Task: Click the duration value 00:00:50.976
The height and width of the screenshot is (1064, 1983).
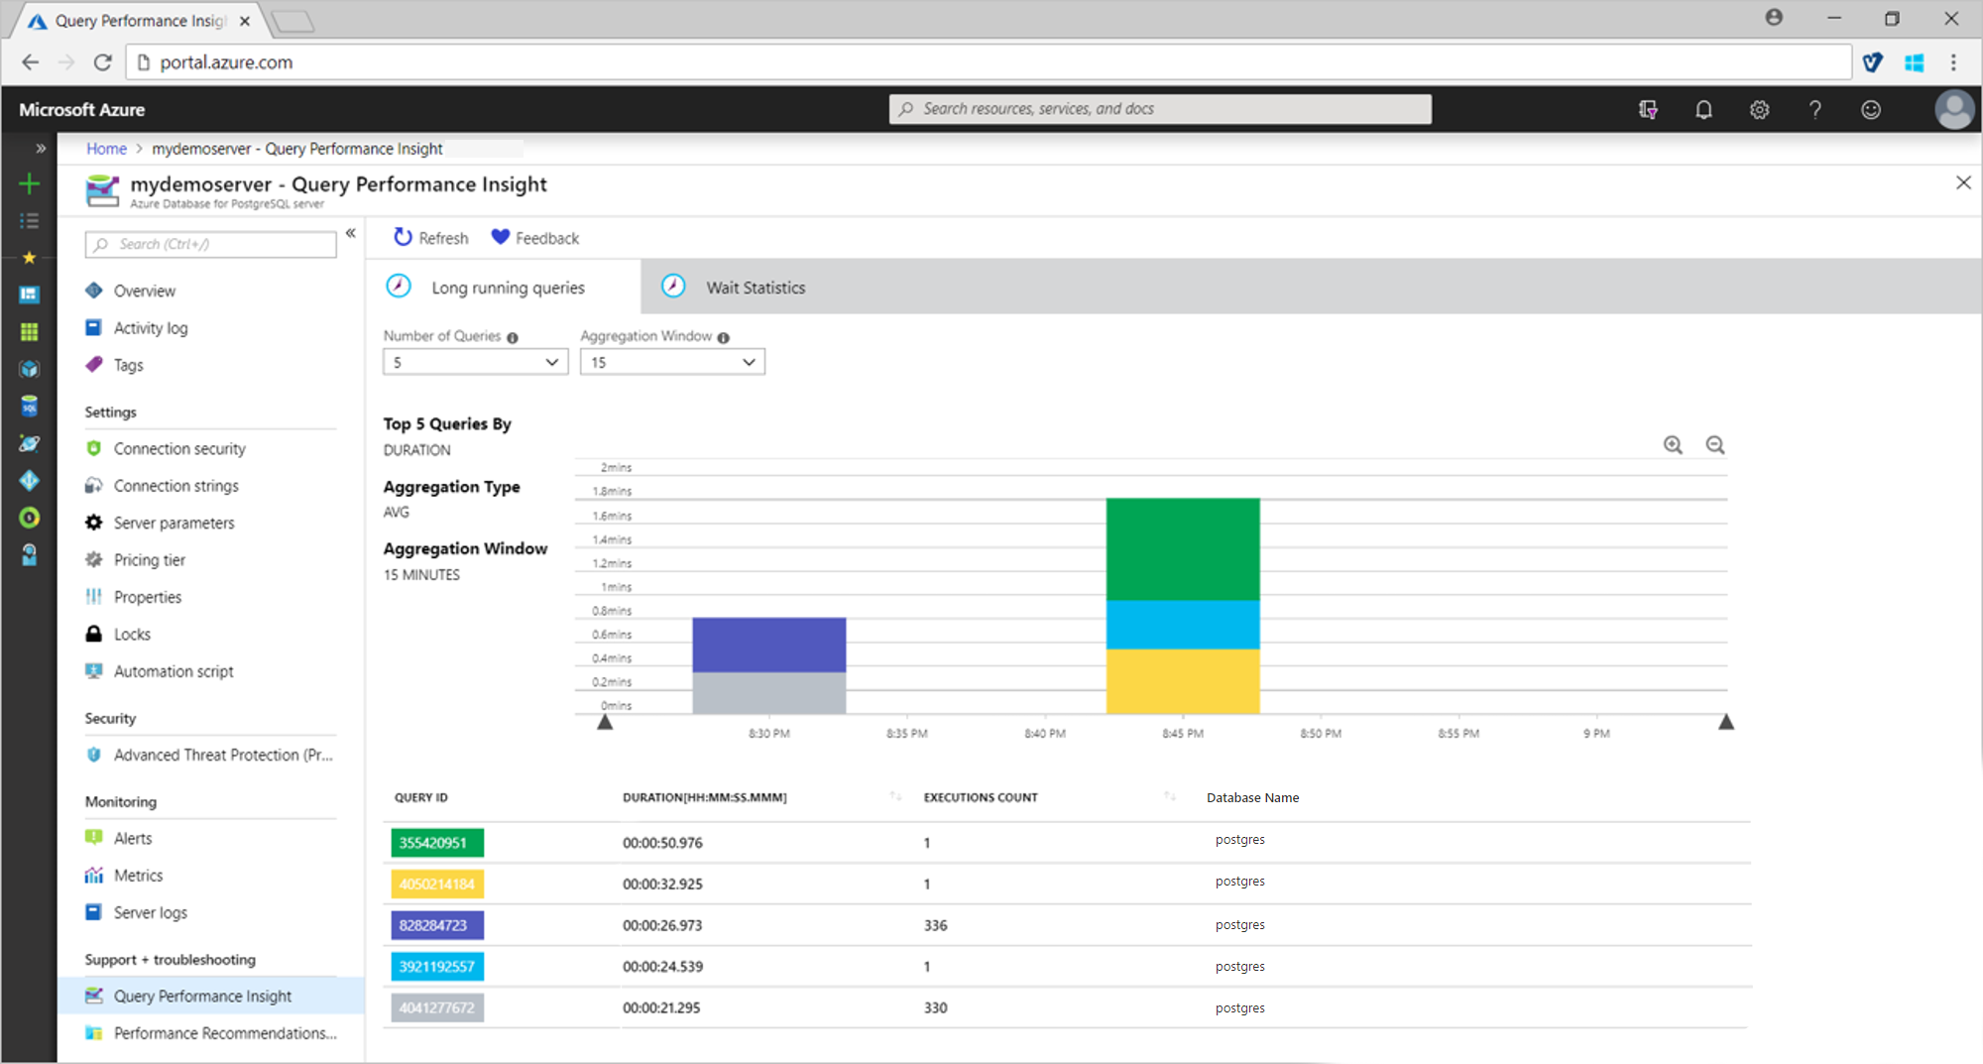Action: click(x=662, y=843)
